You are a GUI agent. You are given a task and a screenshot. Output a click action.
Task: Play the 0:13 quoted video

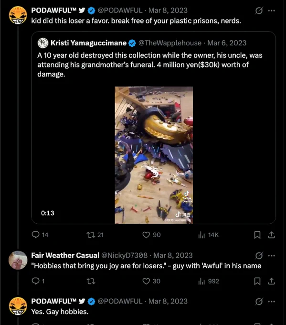pyautogui.click(x=154, y=155)
